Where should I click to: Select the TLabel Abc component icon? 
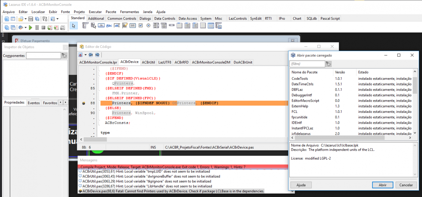pyautogui.click(x=109, y=26)
